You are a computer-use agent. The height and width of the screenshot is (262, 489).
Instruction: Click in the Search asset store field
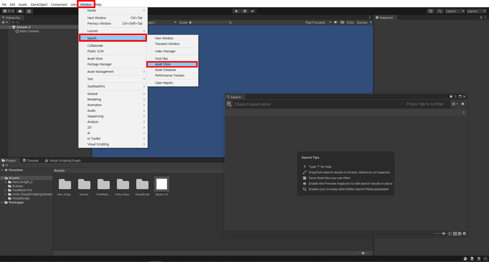(x=341, y=104)
